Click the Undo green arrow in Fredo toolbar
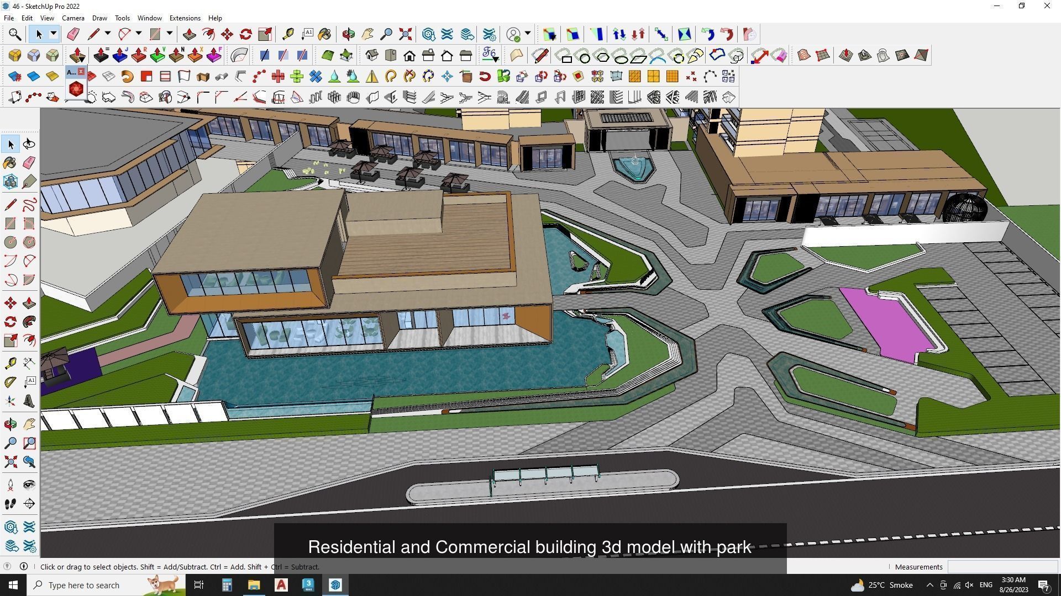The image size is (1061, 596). [708, 34]
